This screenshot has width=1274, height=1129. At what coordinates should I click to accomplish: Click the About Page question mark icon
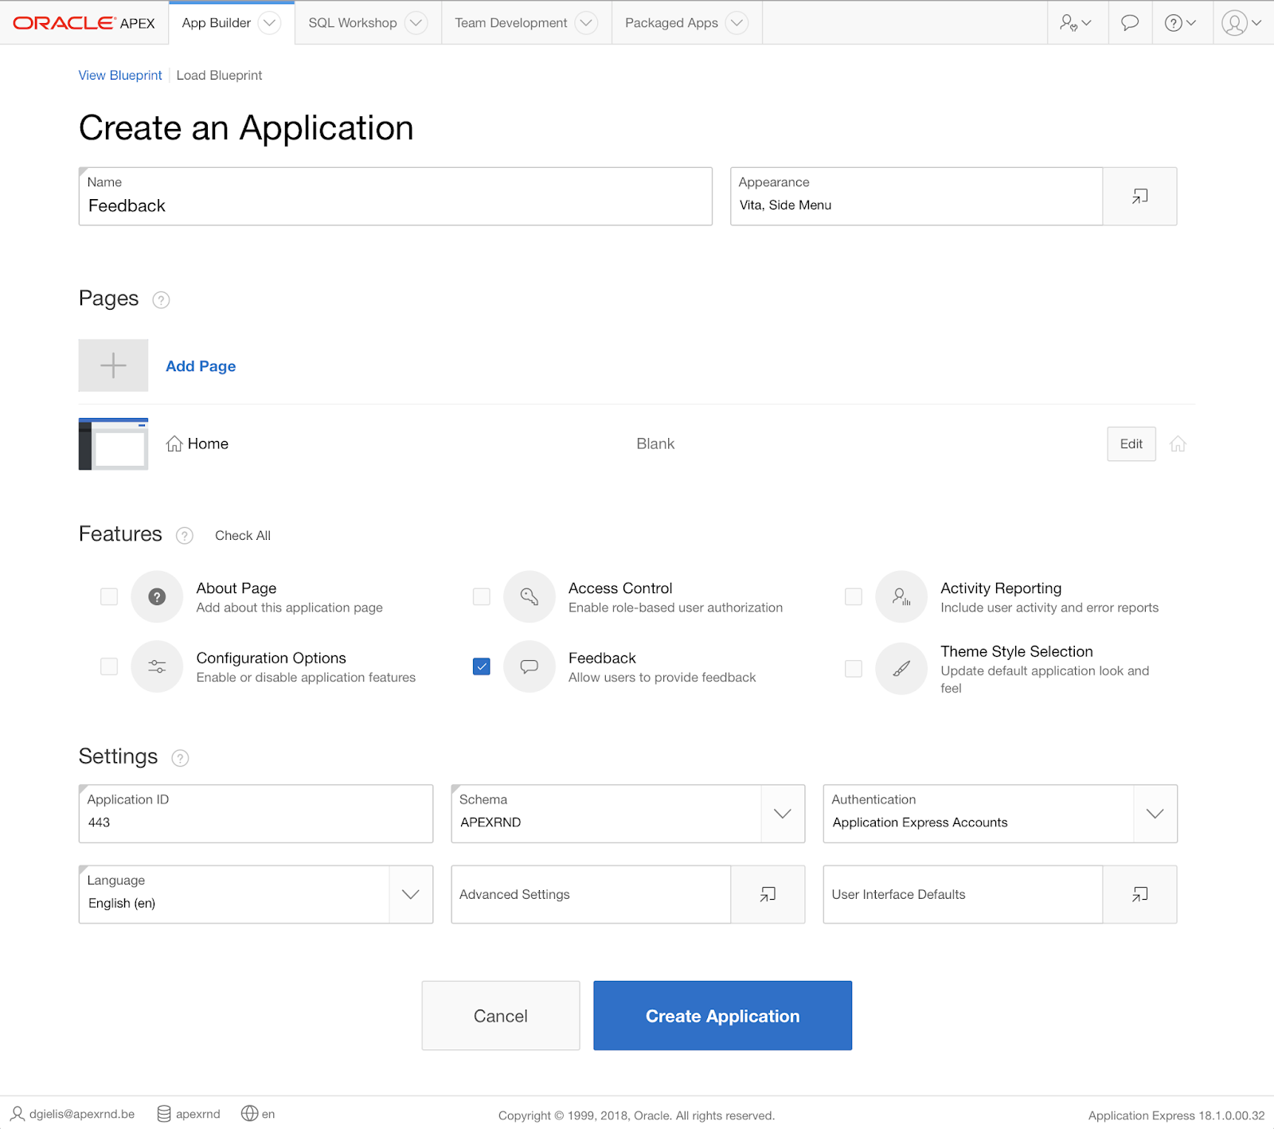click(x=157, y=596)
